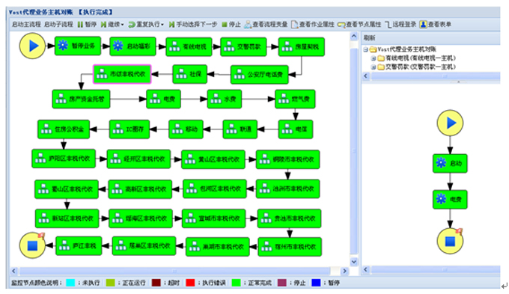Select the 交警罚款 tree item label

pos(421,67)
